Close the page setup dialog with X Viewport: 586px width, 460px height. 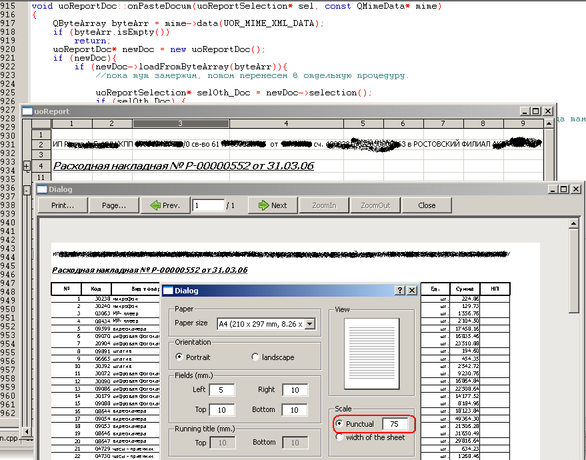(x=412, y=291)
